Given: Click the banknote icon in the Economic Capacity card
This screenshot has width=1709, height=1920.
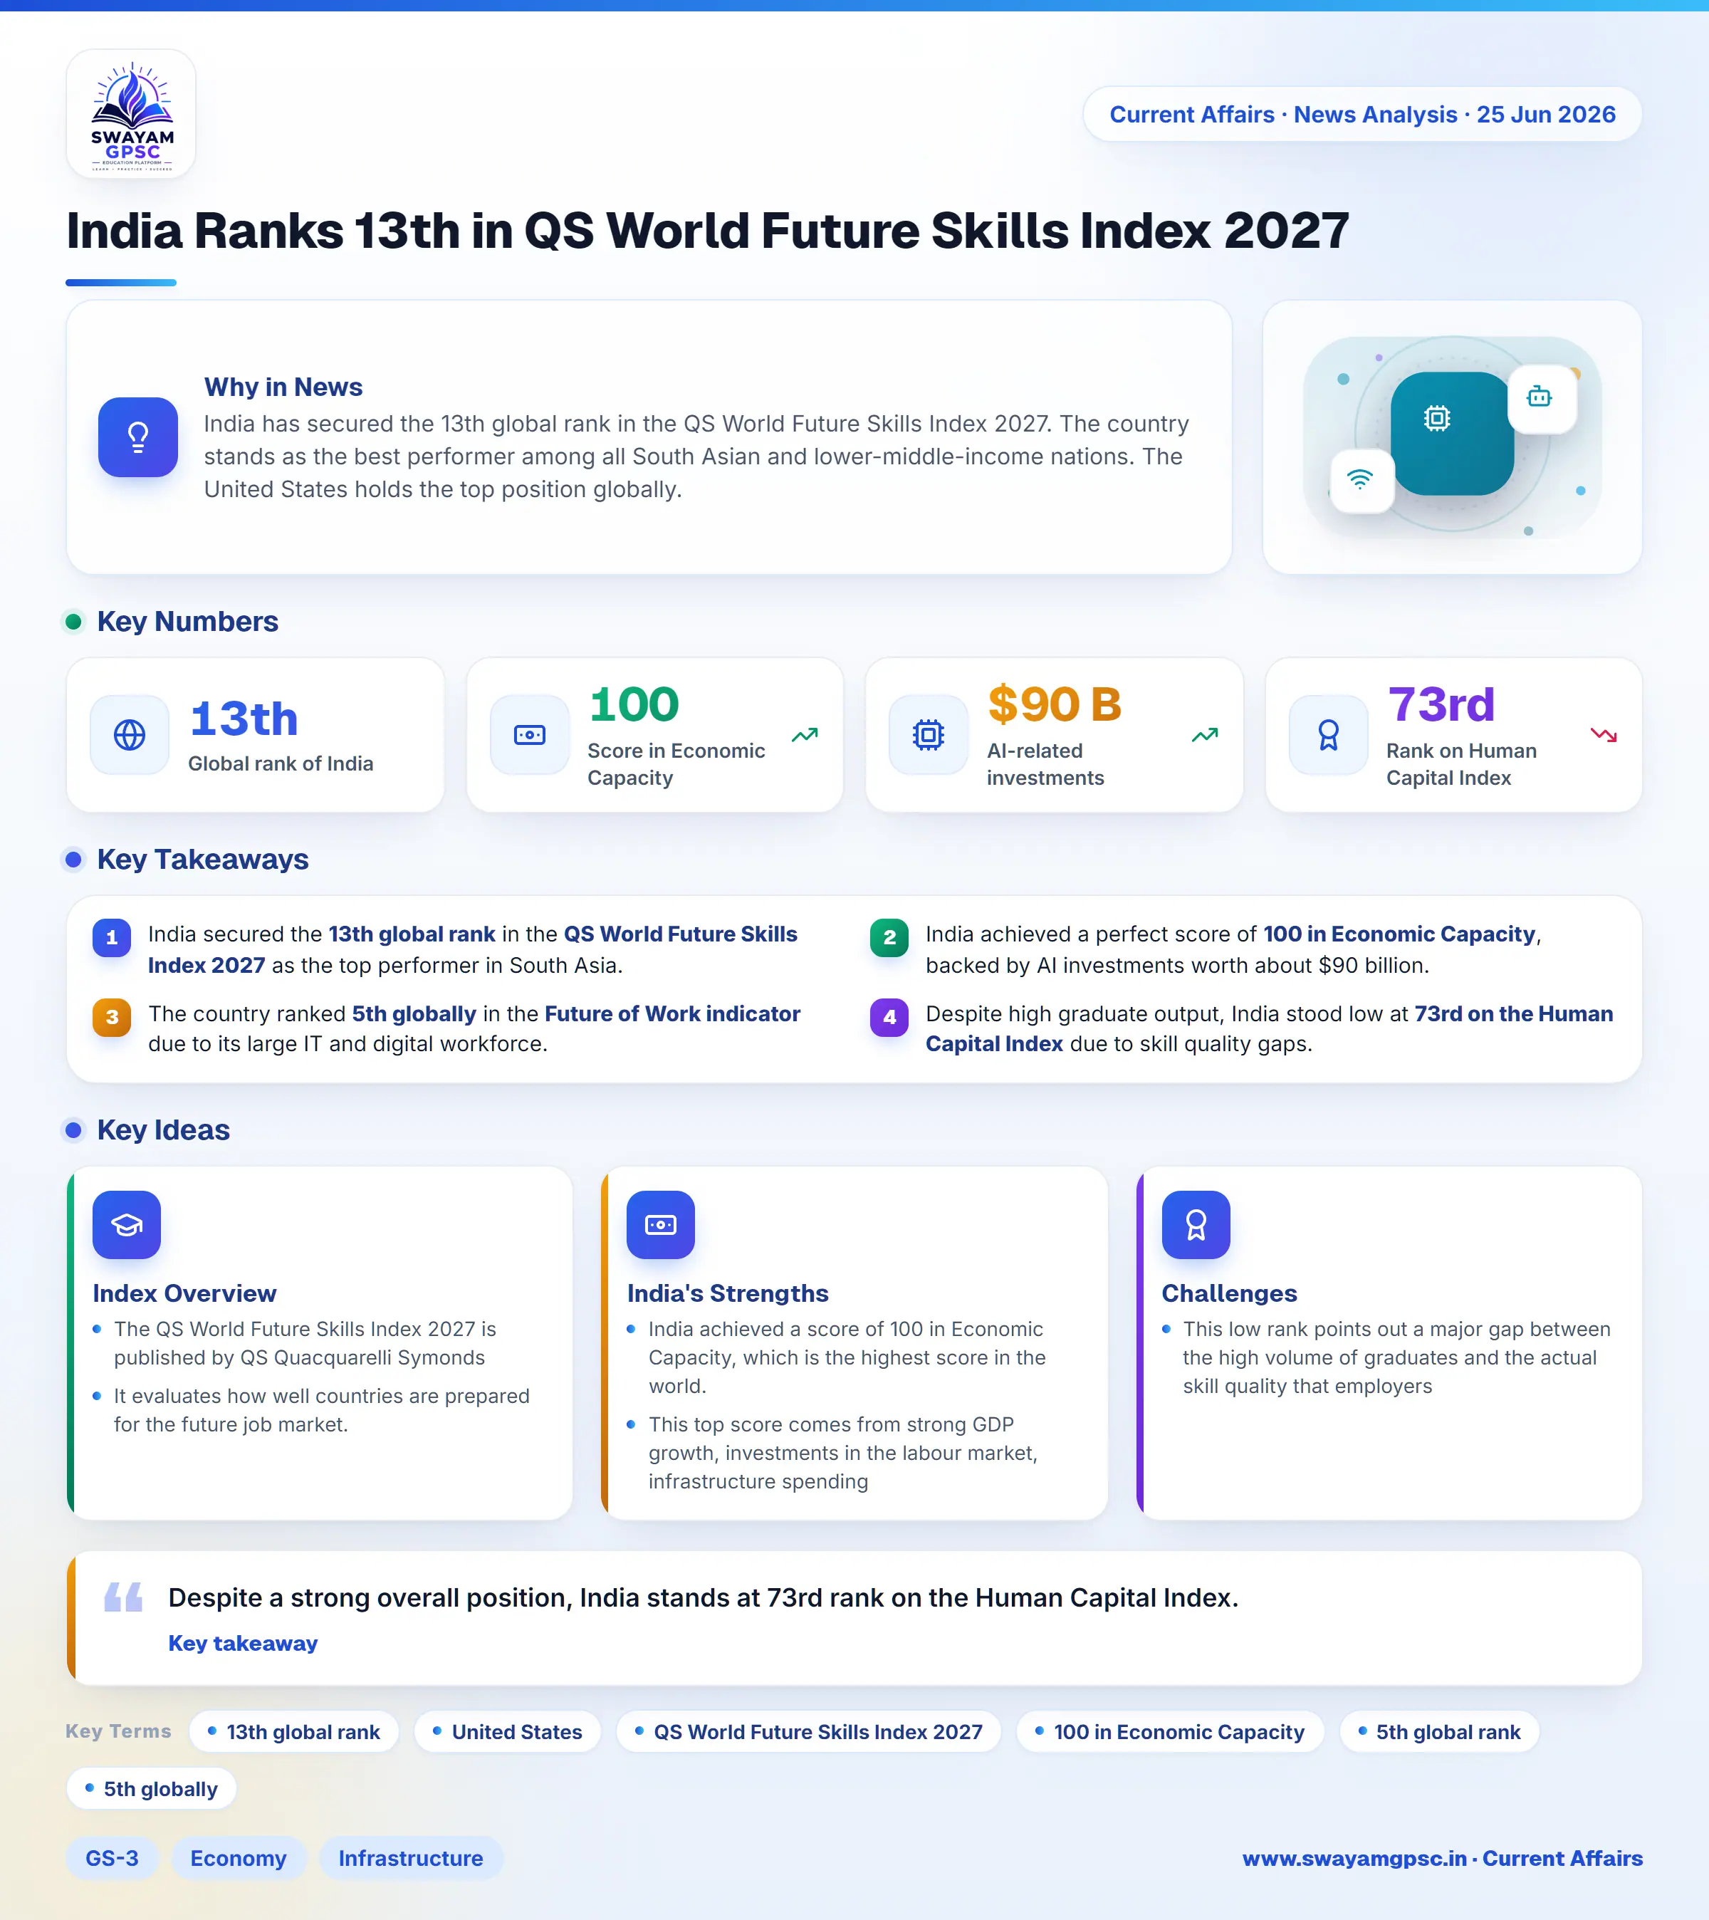Looking at the screenshot, I should coord(530,734).
